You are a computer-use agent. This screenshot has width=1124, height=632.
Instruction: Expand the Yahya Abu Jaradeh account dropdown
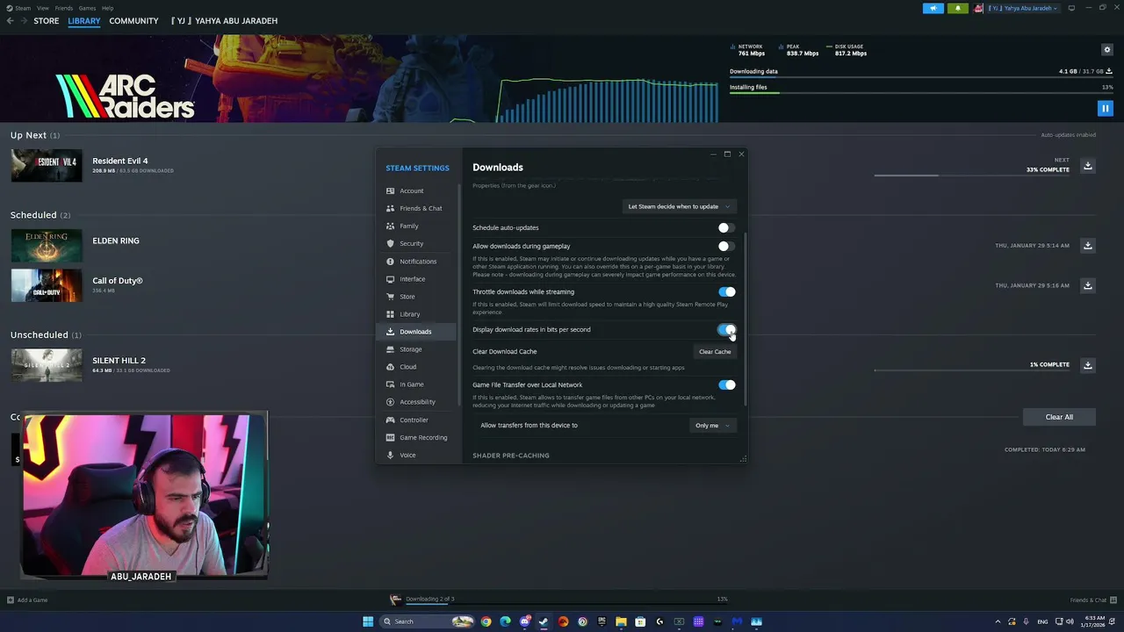click(1023, 8)
